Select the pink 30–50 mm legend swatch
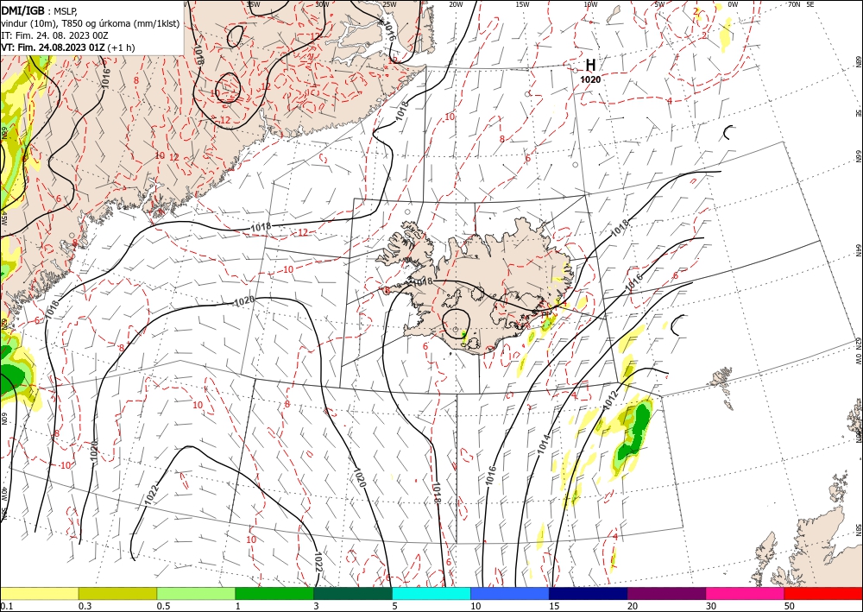This screenshot has width=863, height=612. tap(746, 593)
